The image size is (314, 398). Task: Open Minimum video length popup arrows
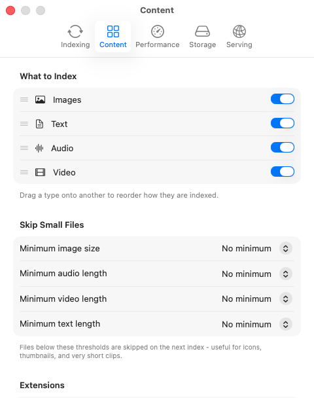click(x=286, y=298)
